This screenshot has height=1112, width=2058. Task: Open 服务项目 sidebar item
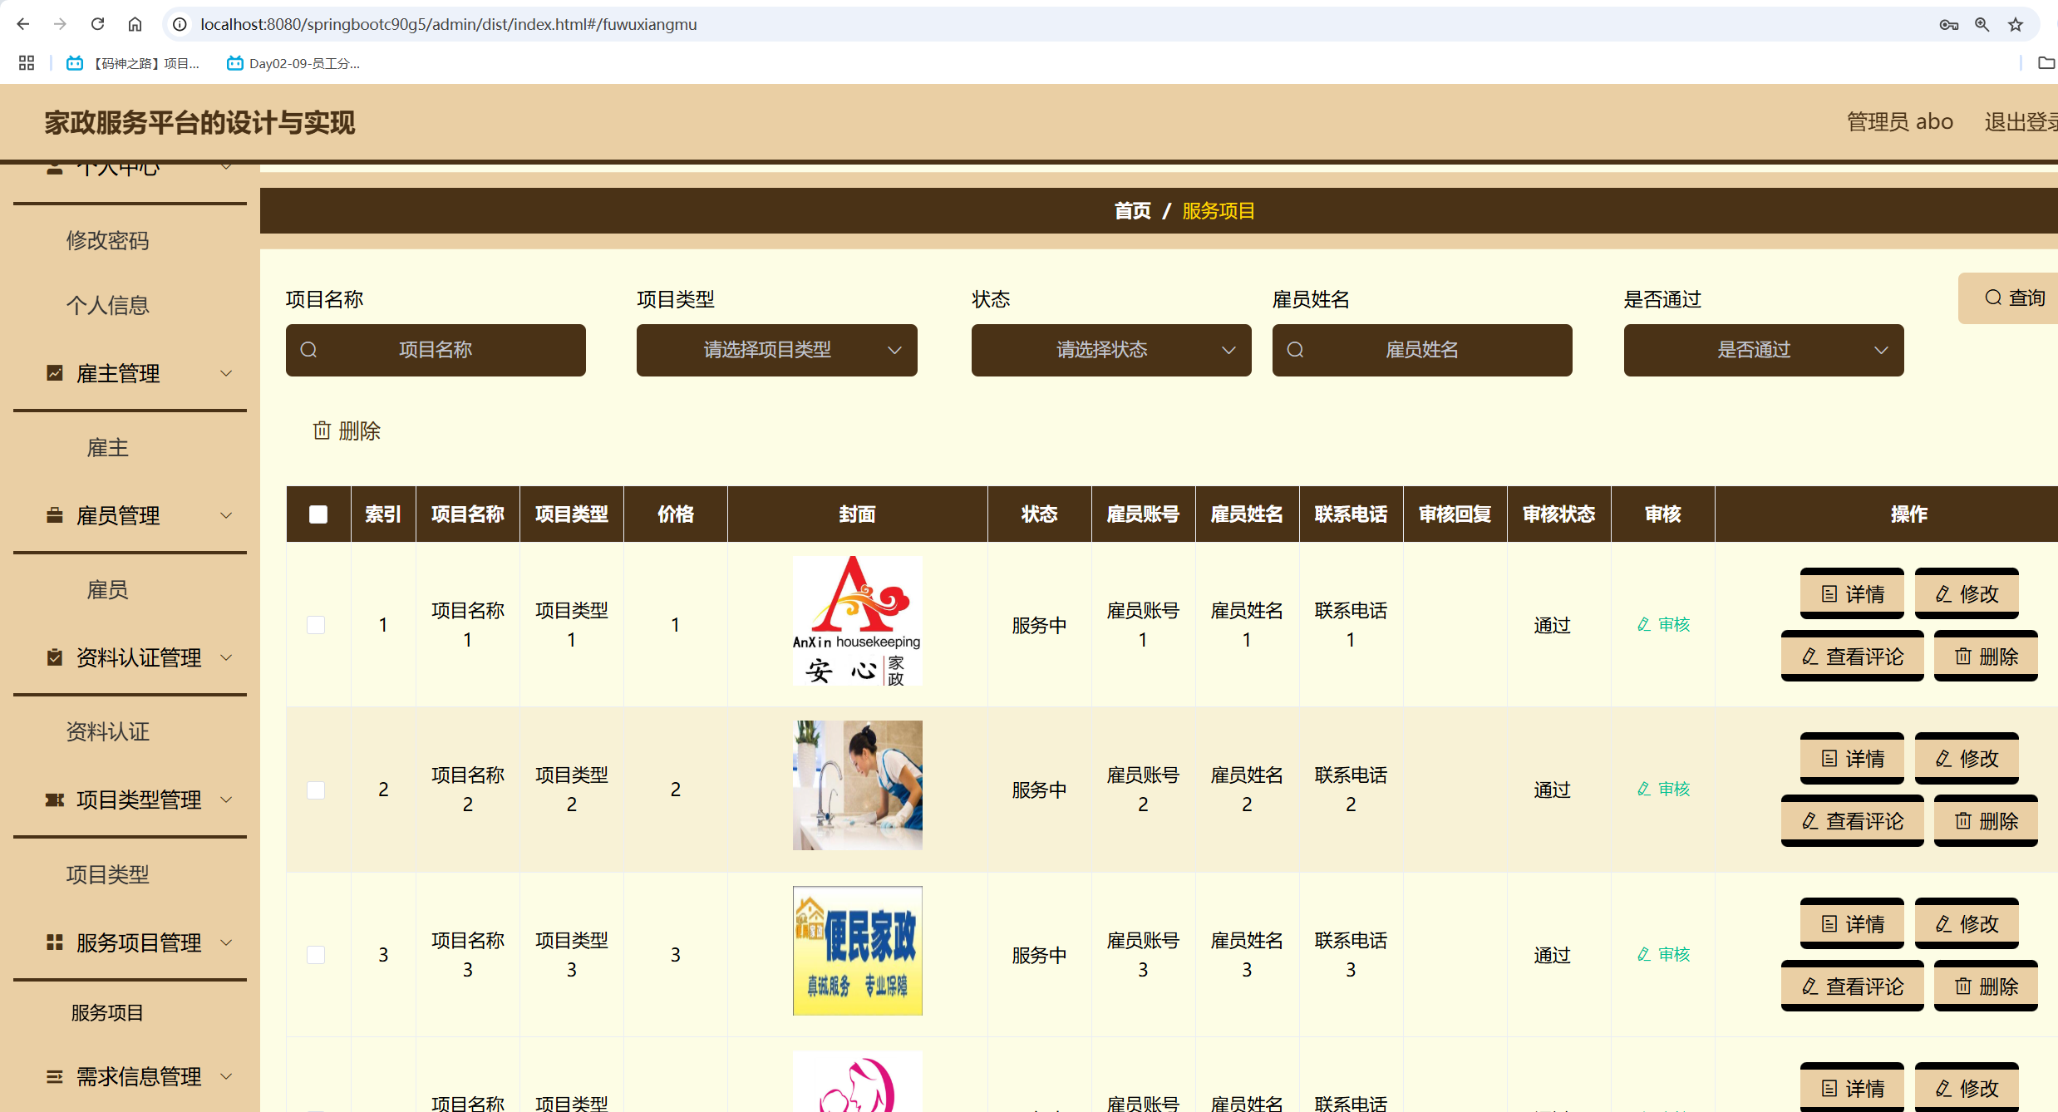[108, 1012]
